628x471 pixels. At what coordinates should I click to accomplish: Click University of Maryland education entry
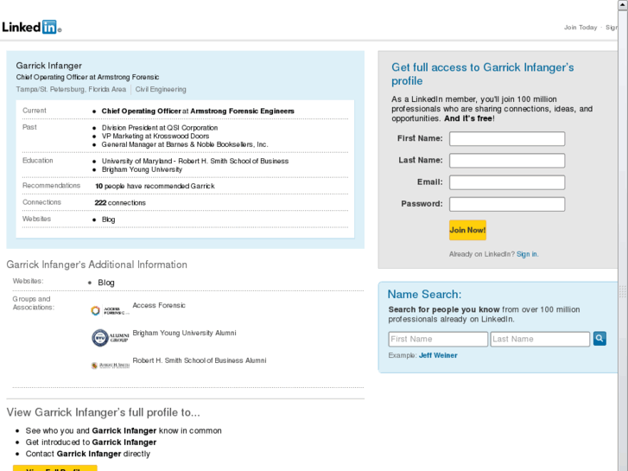194,161
